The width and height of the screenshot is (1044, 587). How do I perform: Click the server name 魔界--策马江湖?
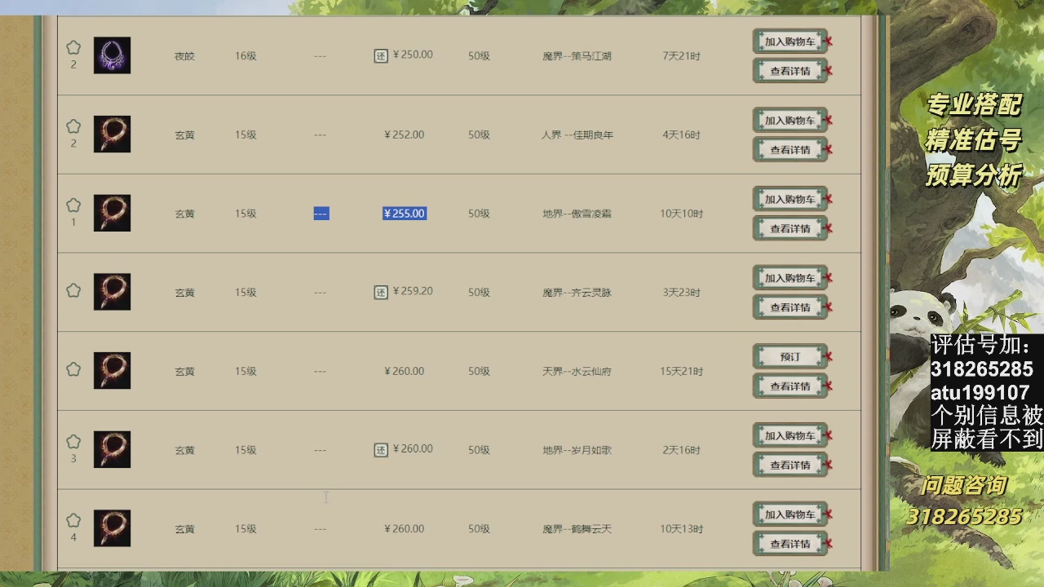[x=577, y=56]
